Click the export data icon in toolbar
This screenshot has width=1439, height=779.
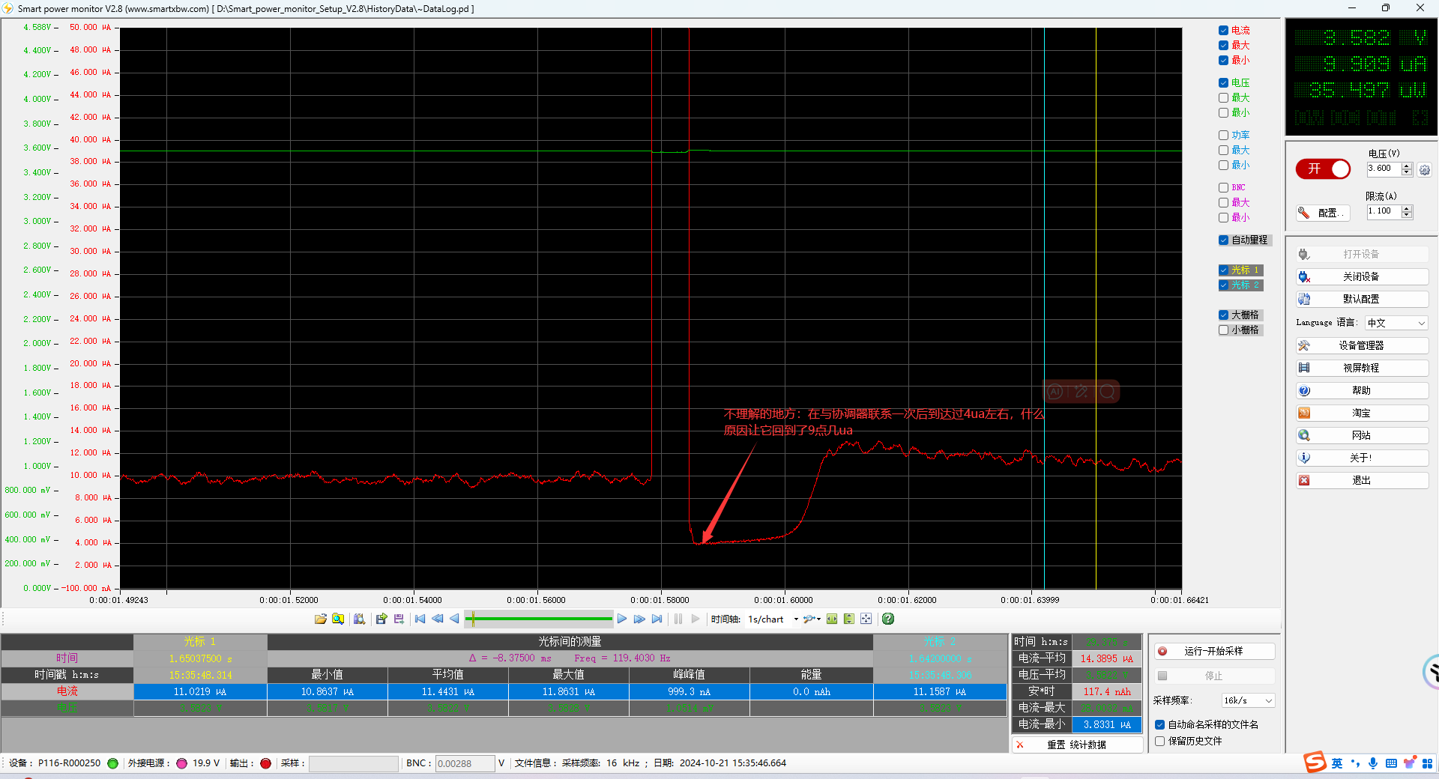point(381,619)
